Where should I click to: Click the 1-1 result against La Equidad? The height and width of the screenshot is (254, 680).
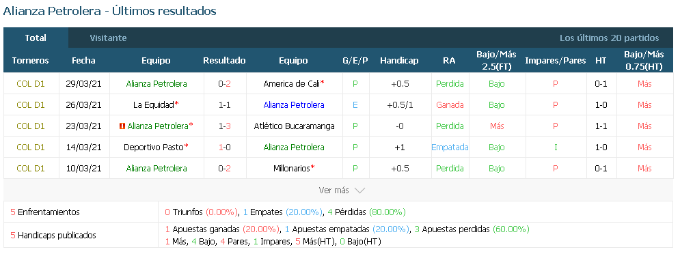coord(224,105)
